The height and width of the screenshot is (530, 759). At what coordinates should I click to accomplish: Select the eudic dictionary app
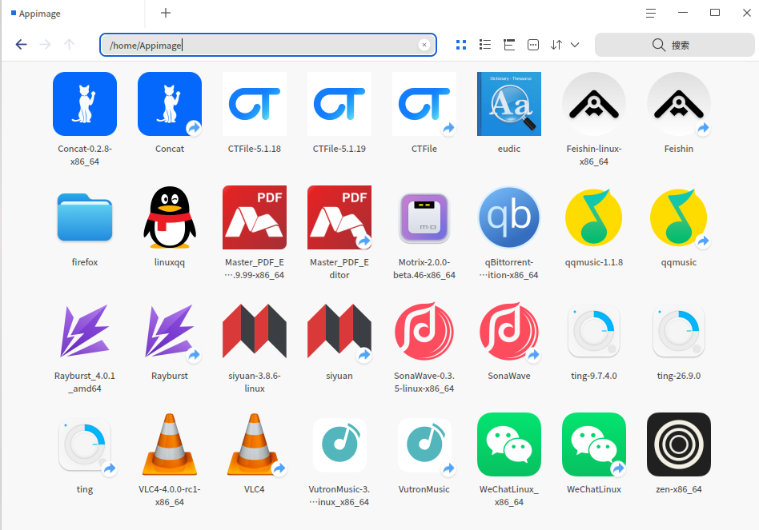coord(508,113)
